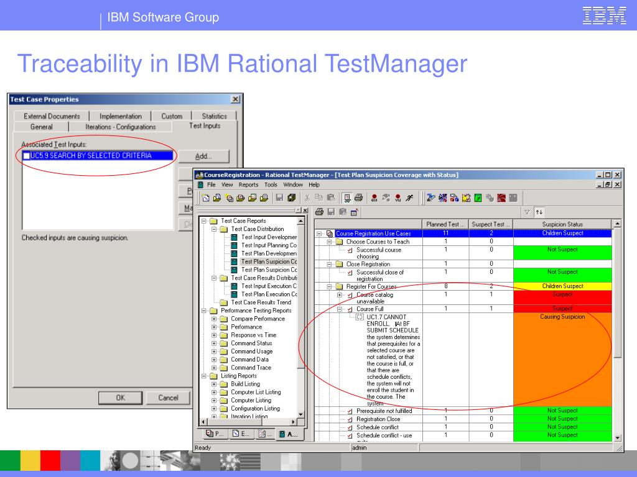Collapse Performance Testing Reports node
The height and width of the screenshot is (477, 637).
tap(204, 311)
